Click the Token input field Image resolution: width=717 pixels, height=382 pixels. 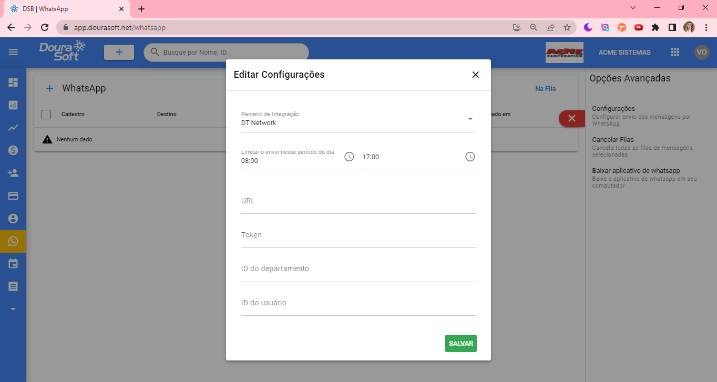[x=358, y=236]
